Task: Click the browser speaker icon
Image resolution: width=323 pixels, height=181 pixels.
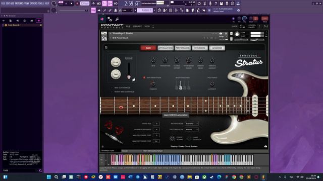Action: 18,21
